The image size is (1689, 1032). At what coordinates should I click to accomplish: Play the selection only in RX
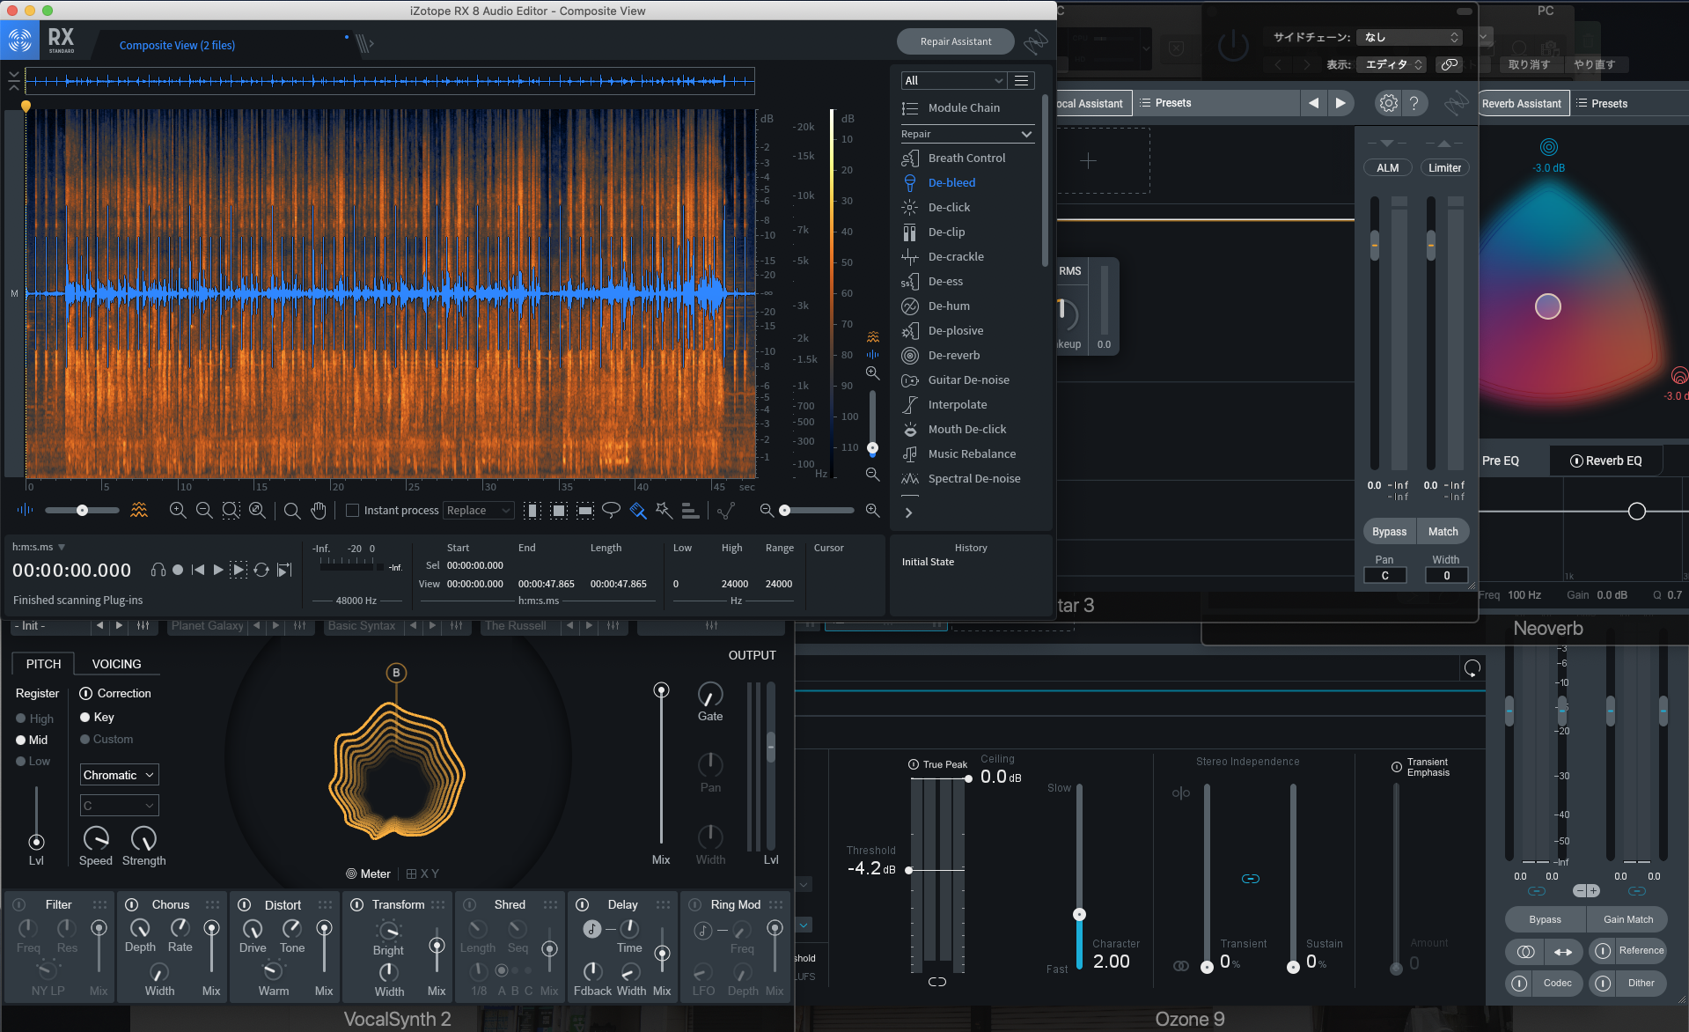click(x=239, y=570)
